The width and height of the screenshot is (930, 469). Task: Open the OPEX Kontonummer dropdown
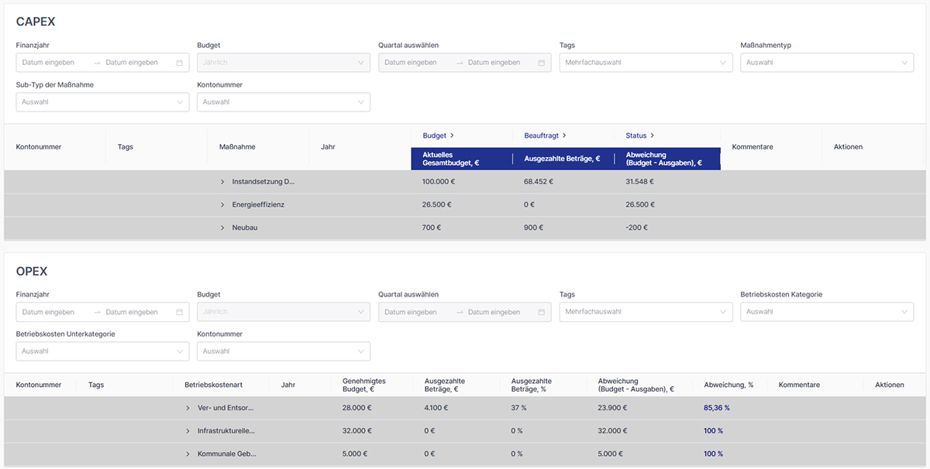283,351
